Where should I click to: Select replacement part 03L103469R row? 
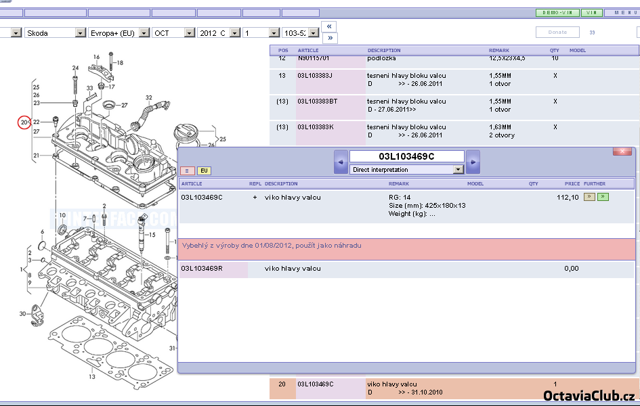tap(406, 269)
